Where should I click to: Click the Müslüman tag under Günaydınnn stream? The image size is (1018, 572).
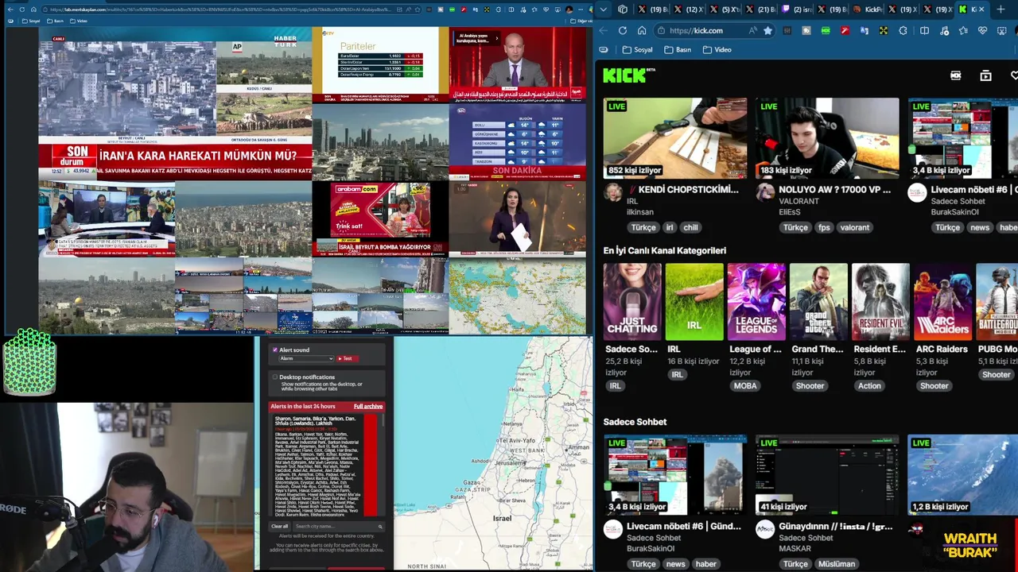pos(836,564)
